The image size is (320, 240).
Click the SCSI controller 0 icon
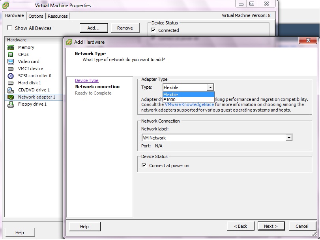(x=11, y=76)
